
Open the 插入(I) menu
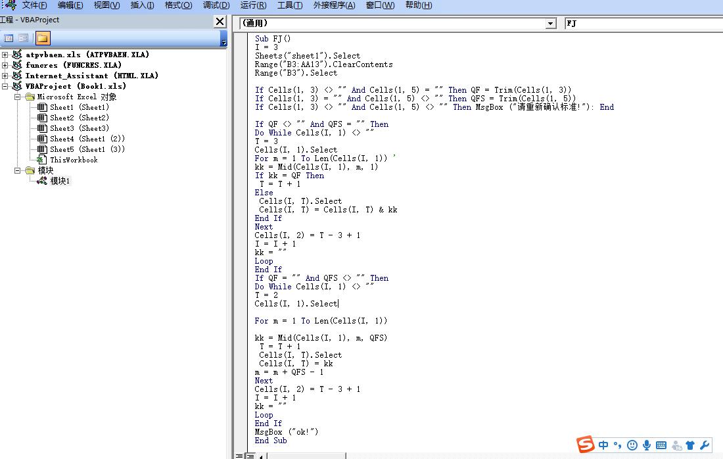pyautogui.click(x=142, y=5)
